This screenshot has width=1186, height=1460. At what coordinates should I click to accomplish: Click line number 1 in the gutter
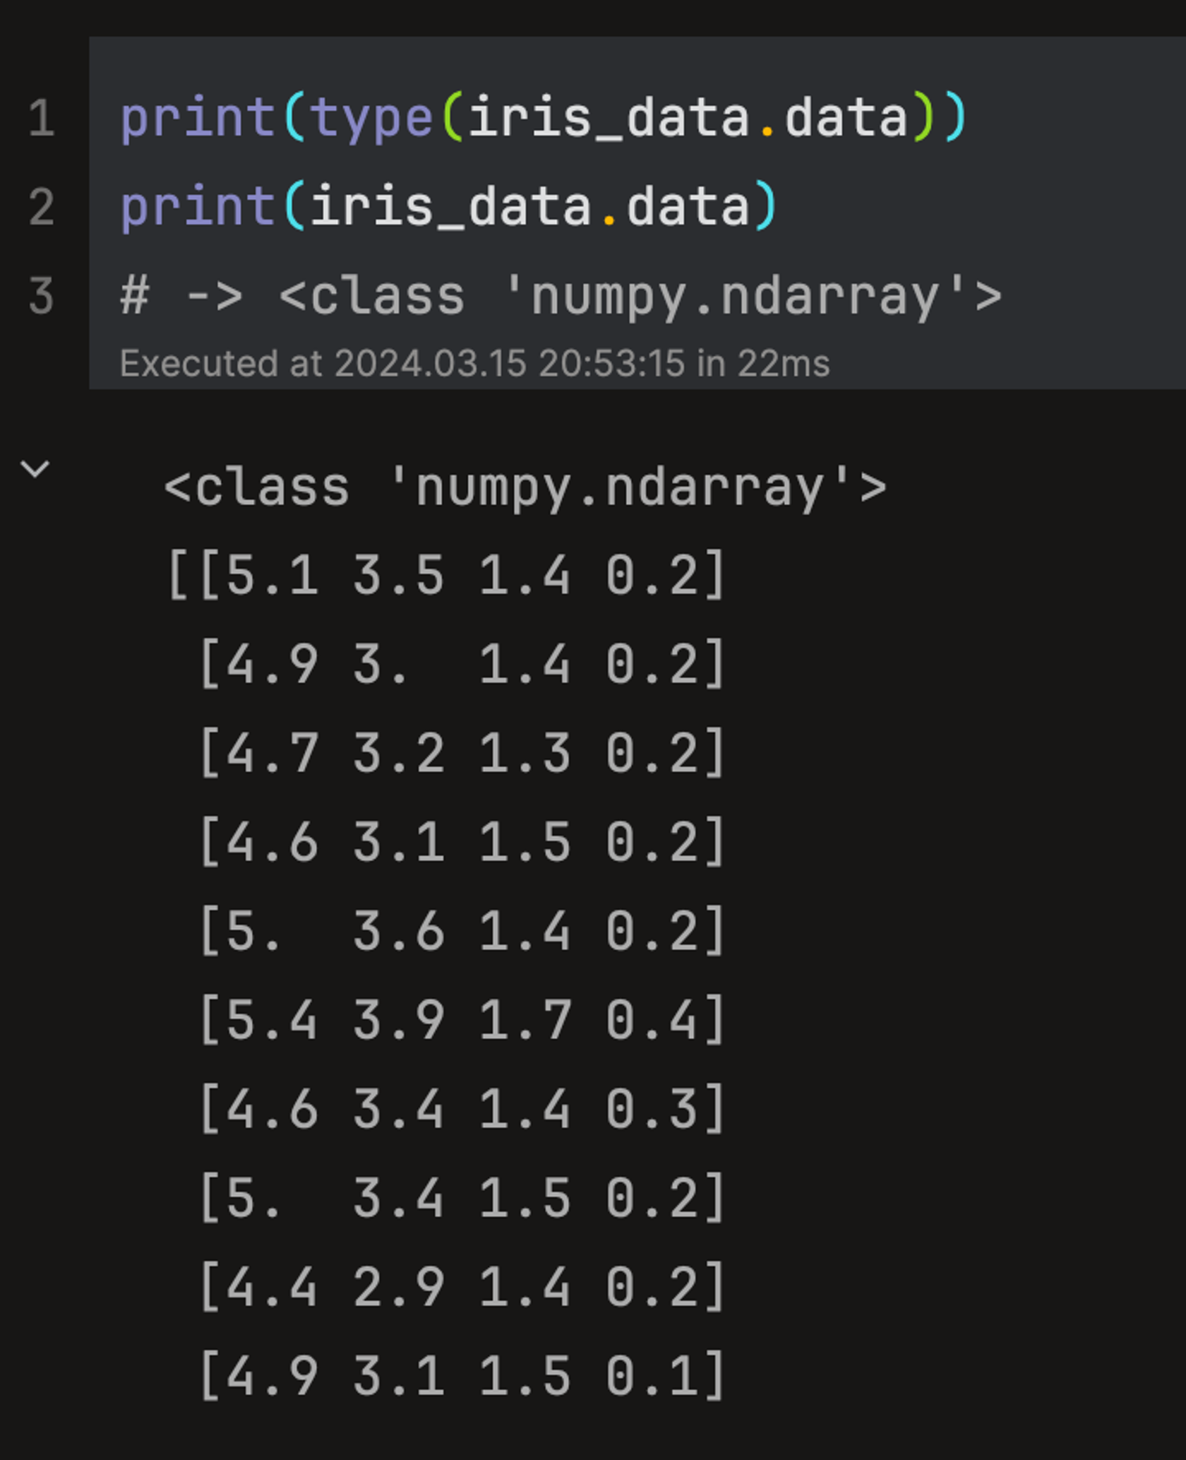pyautogui.click(x=42, y=117)
